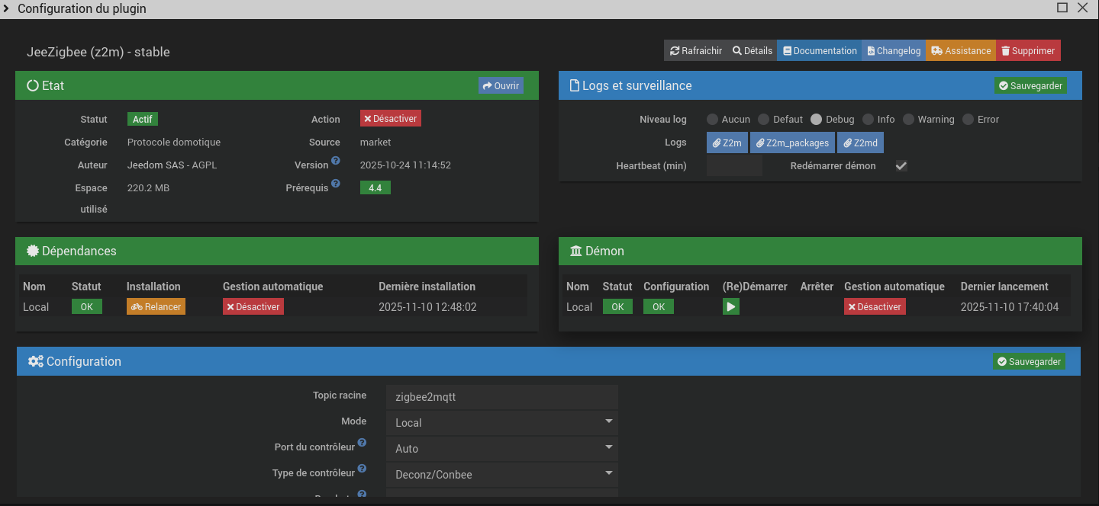The height and width of the screenshot is (506, 1099).
Task: Select Aucun log level radio button
Action: tap(712, 120)
